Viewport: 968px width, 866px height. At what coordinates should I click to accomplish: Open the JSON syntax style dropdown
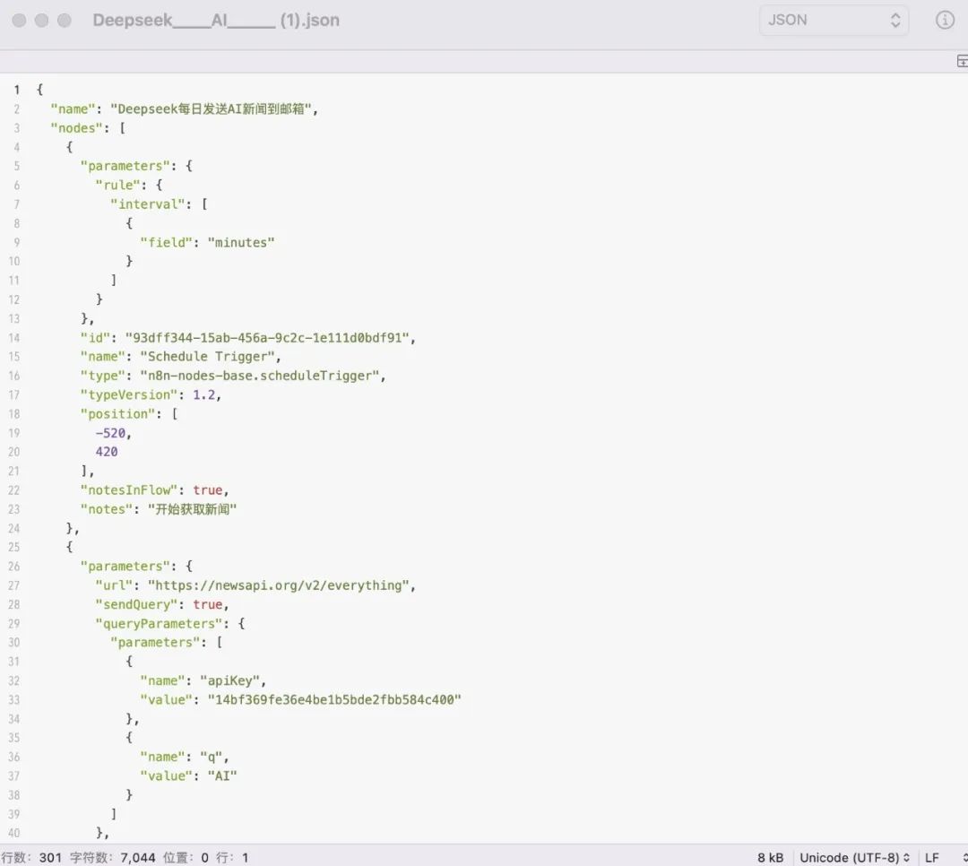[x=833, y=20]
